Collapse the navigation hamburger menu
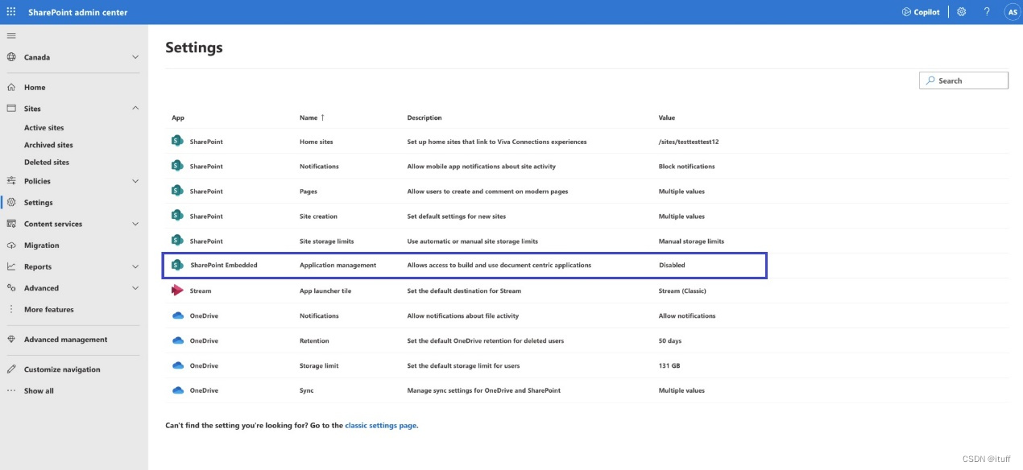Screen dimensions: 1023x470 [11, 35]
